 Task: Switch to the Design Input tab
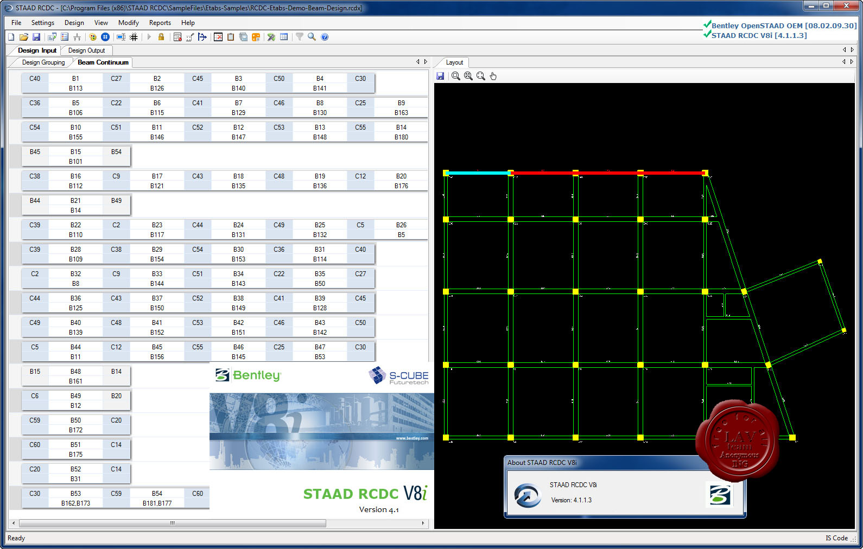37,50
